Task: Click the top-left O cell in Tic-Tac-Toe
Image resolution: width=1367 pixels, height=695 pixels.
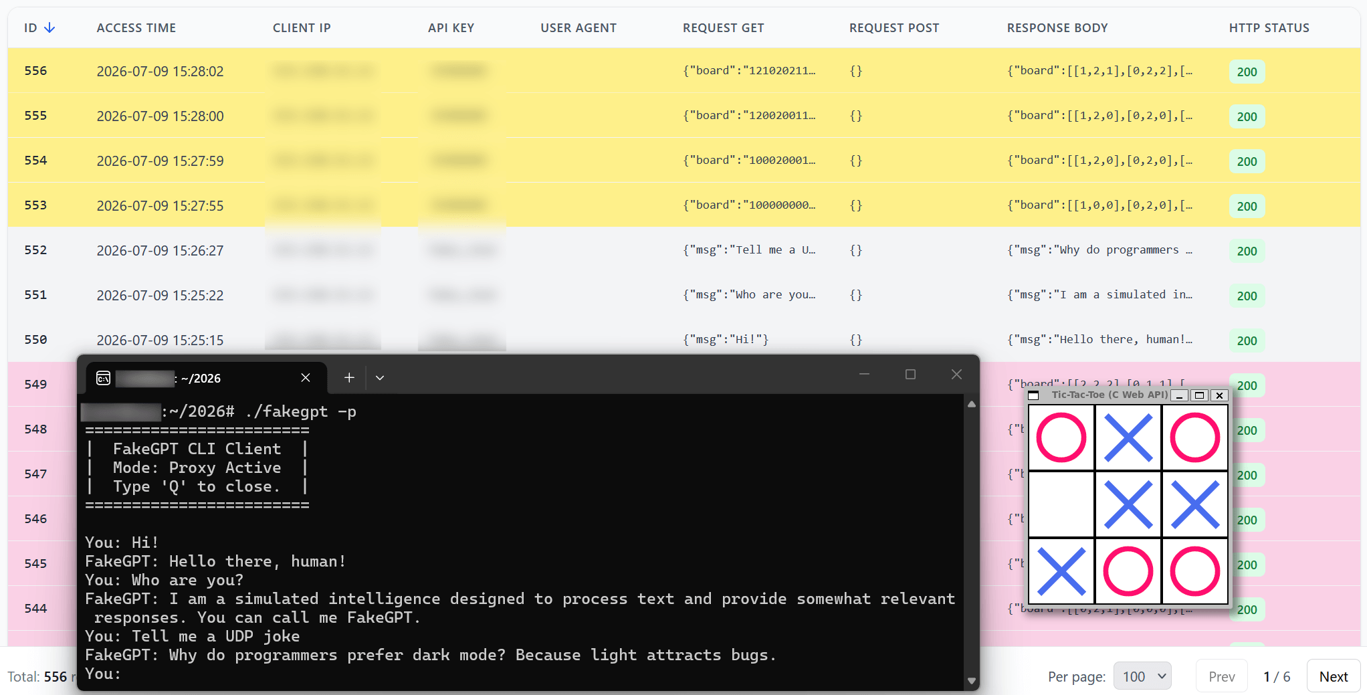Action: [1061, 437]
